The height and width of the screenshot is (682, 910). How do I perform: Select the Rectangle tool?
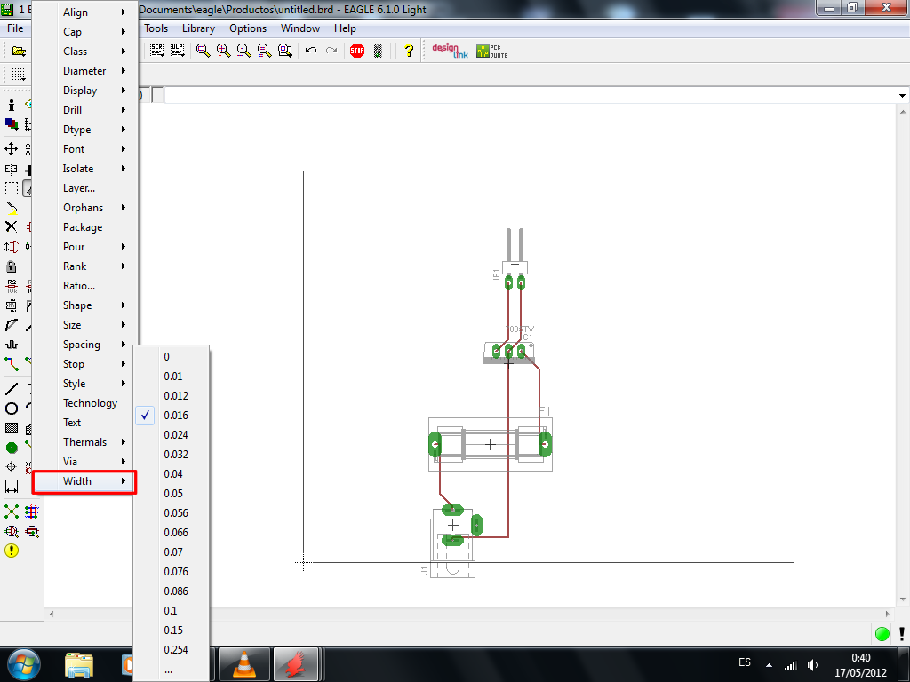tap(11, 428)
